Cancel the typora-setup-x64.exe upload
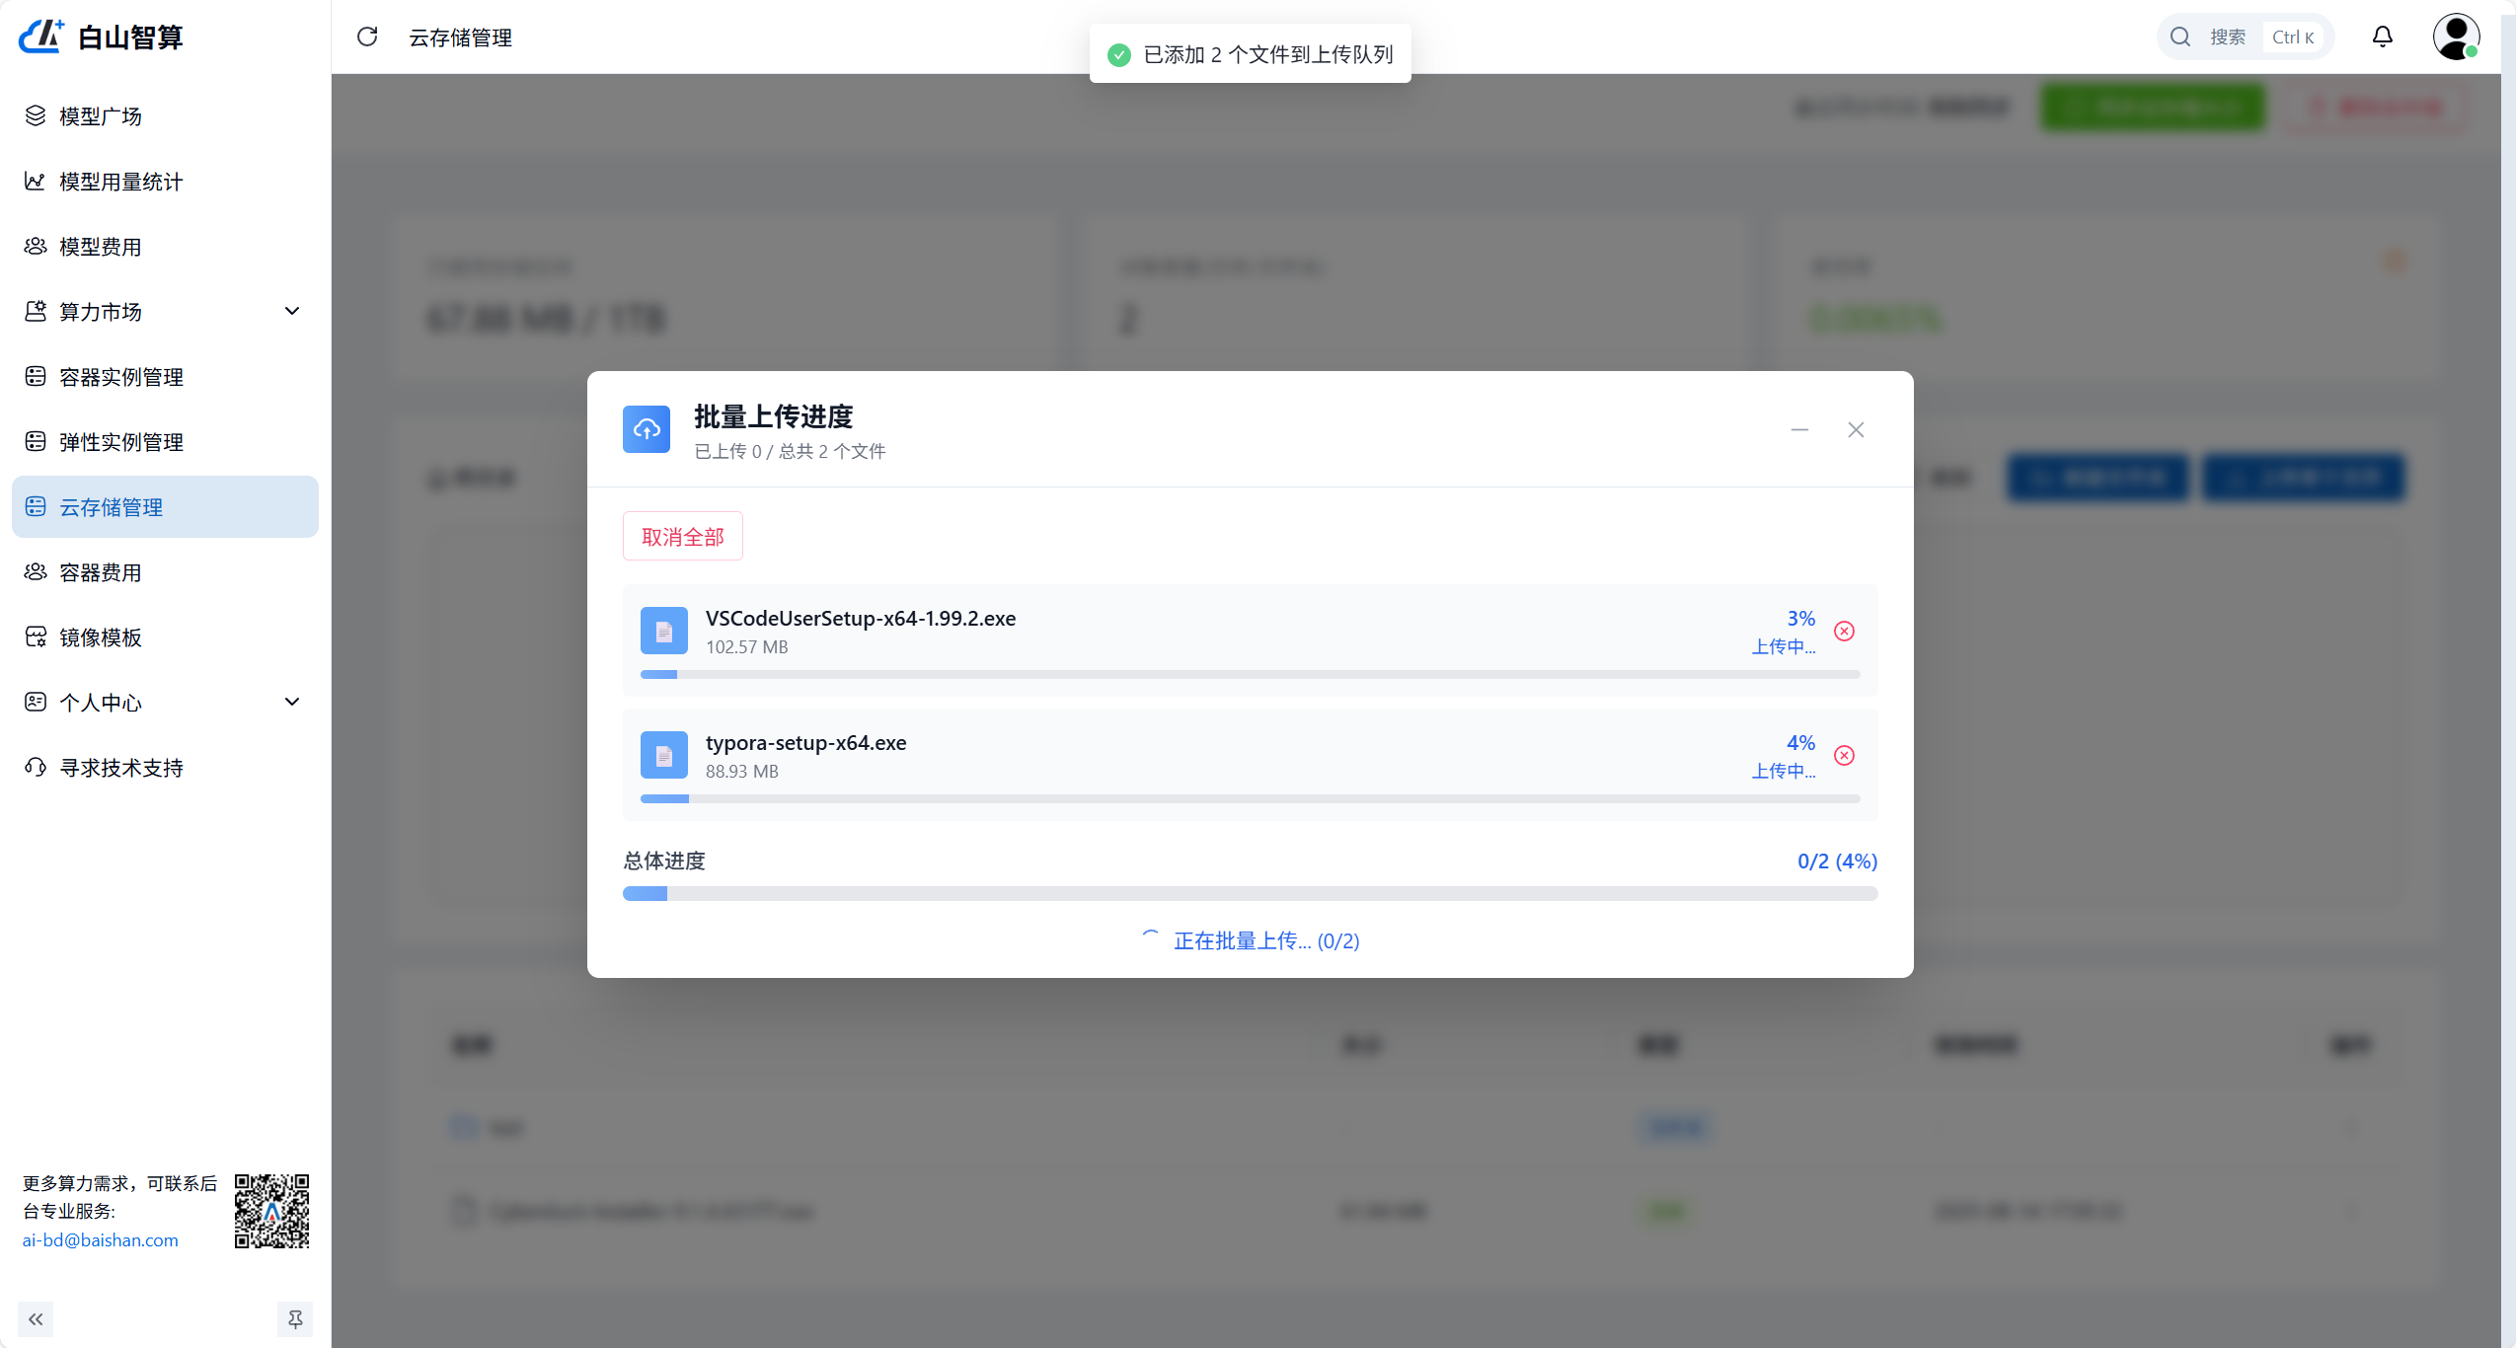2516x1348 pixels. tap(1845, 755)
